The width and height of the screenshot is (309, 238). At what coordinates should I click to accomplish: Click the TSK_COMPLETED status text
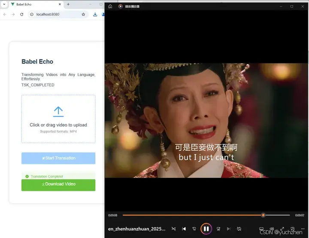coord(38,85)
